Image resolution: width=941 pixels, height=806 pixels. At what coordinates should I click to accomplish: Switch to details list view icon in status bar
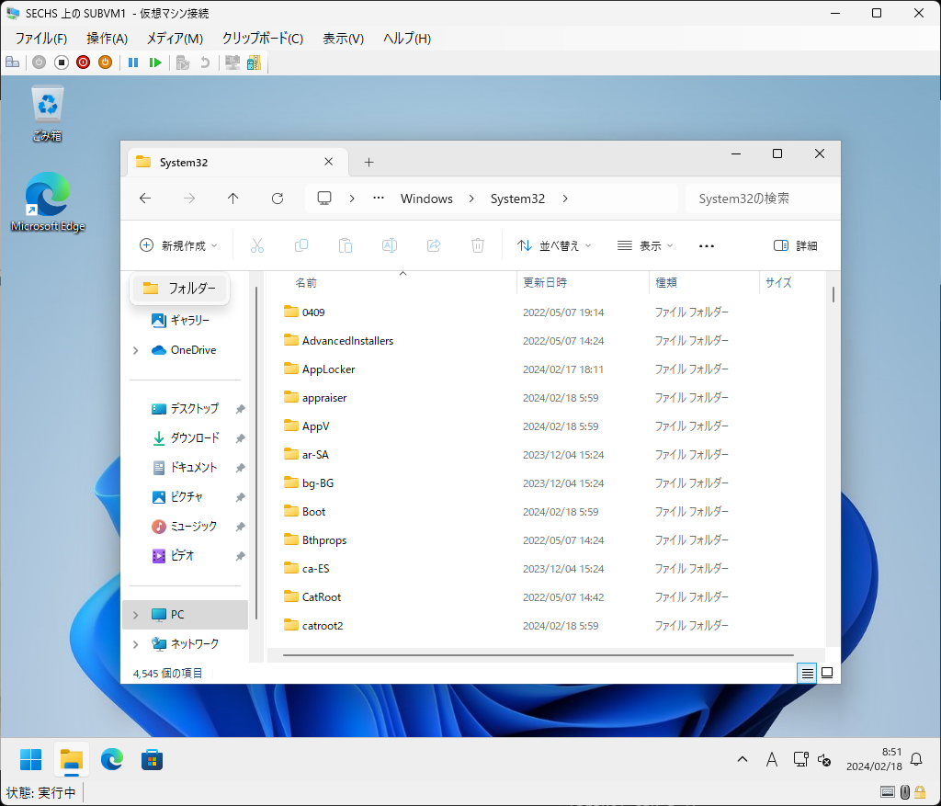[x=807, y=674]
